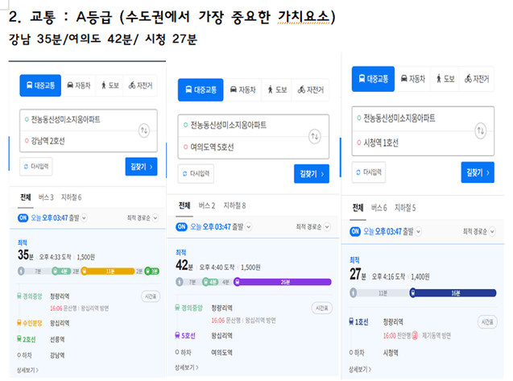Select 도보 tab in Yeouido route panel
Image resolution: width=513 pixels, height=381 pixels.
(x=277, y=89)
